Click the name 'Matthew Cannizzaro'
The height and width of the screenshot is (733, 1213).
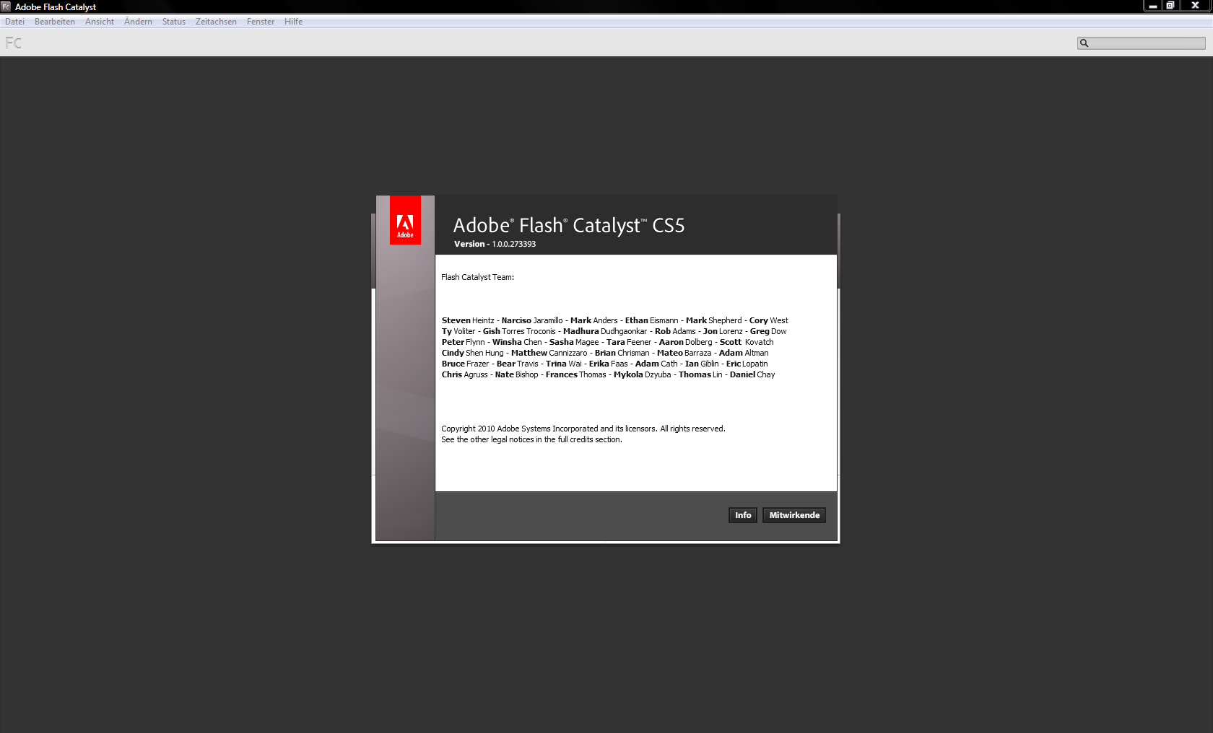coord(549,353)
